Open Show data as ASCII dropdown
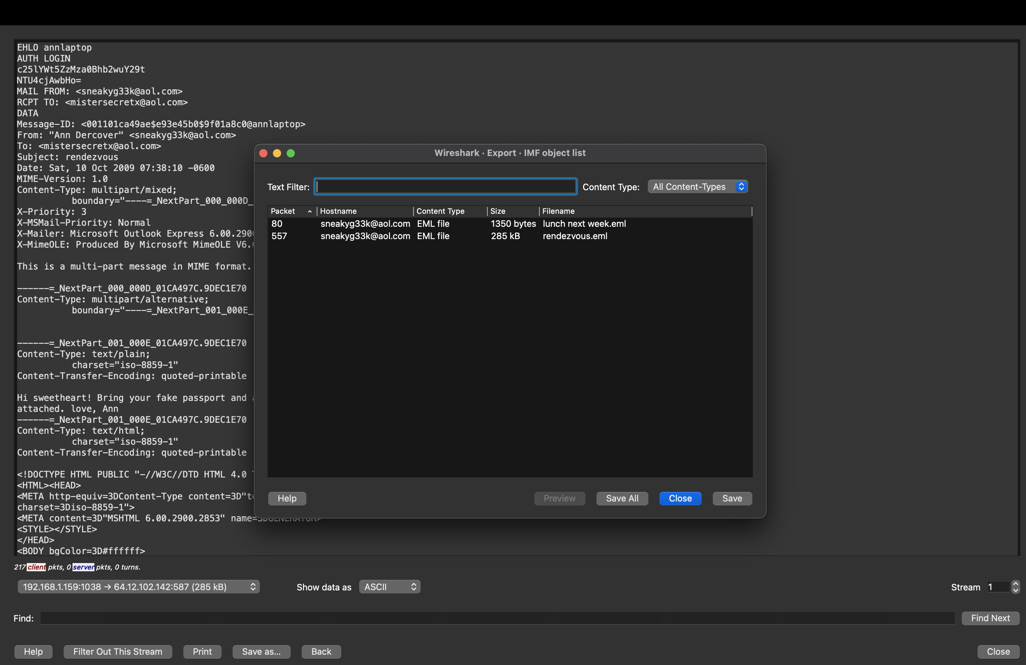The height and width of the screenshot is (665, 1026). (390, 587)
